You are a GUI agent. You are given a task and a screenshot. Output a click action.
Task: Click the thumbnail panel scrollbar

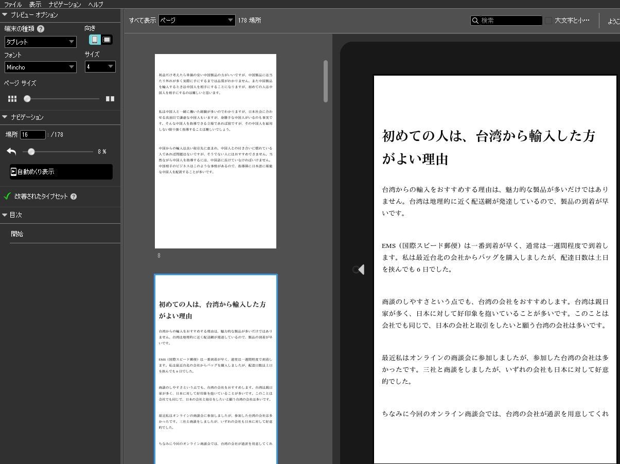pos(326,81)
